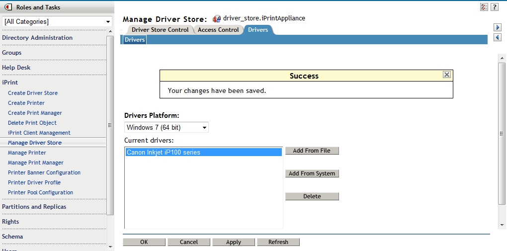Select the Drivers tab
The width and height of the screenshot is (507, 251).
(x=258, y=30)
